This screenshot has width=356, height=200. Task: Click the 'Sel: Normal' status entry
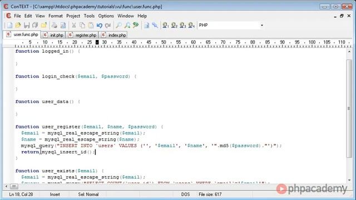88,194
